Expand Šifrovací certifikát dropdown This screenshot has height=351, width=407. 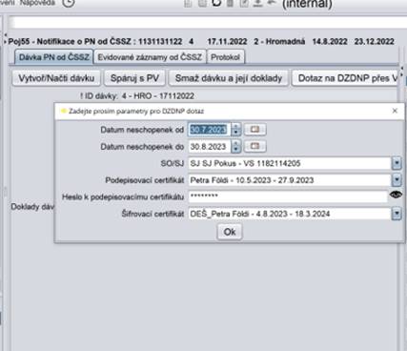[397, 214]
